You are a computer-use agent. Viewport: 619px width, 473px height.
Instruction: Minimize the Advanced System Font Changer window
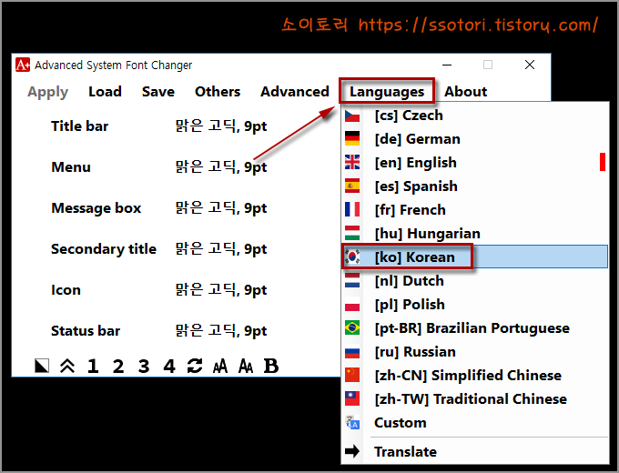tap(447, 65)
